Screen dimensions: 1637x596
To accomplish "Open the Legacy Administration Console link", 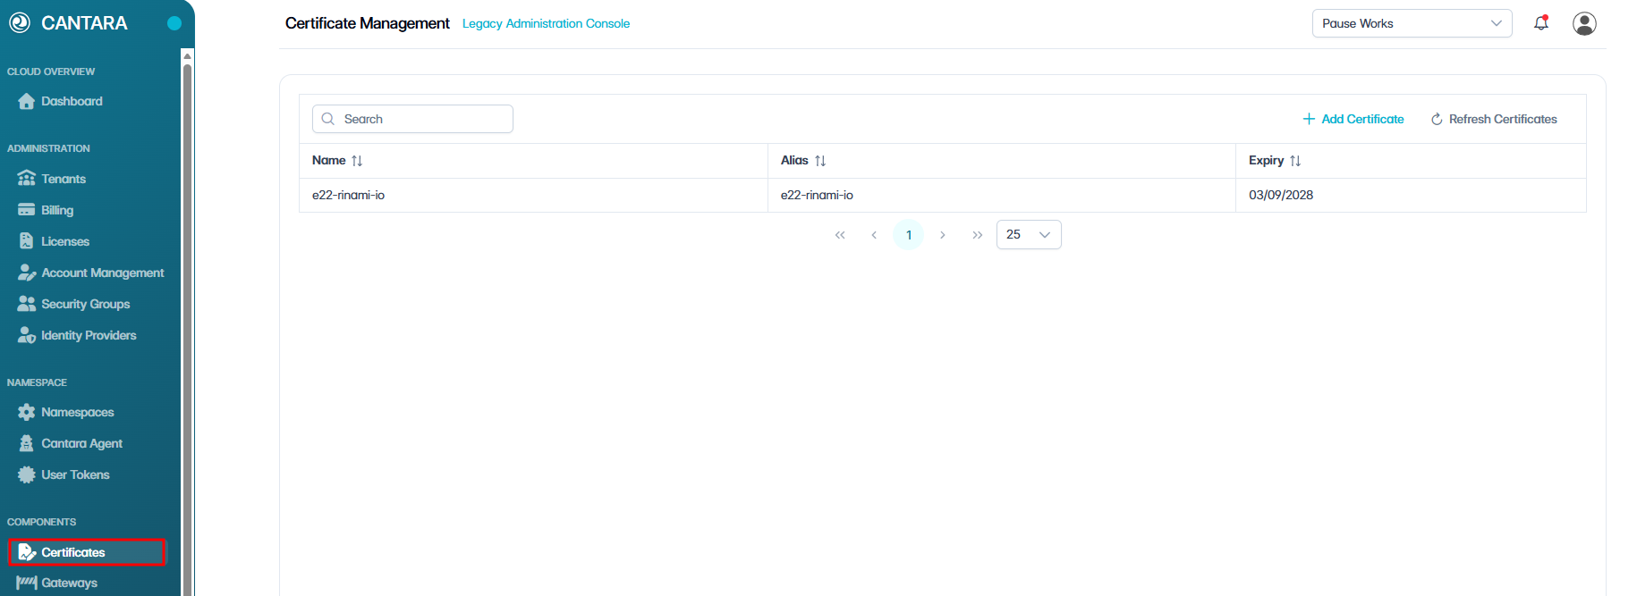I will (x=546, y=23).
